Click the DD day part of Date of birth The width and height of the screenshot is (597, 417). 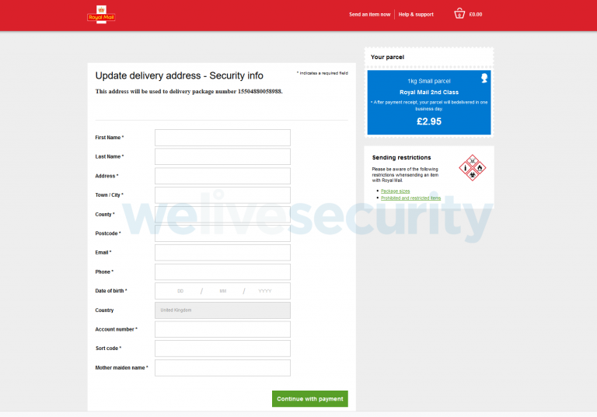tap(180, 291)
